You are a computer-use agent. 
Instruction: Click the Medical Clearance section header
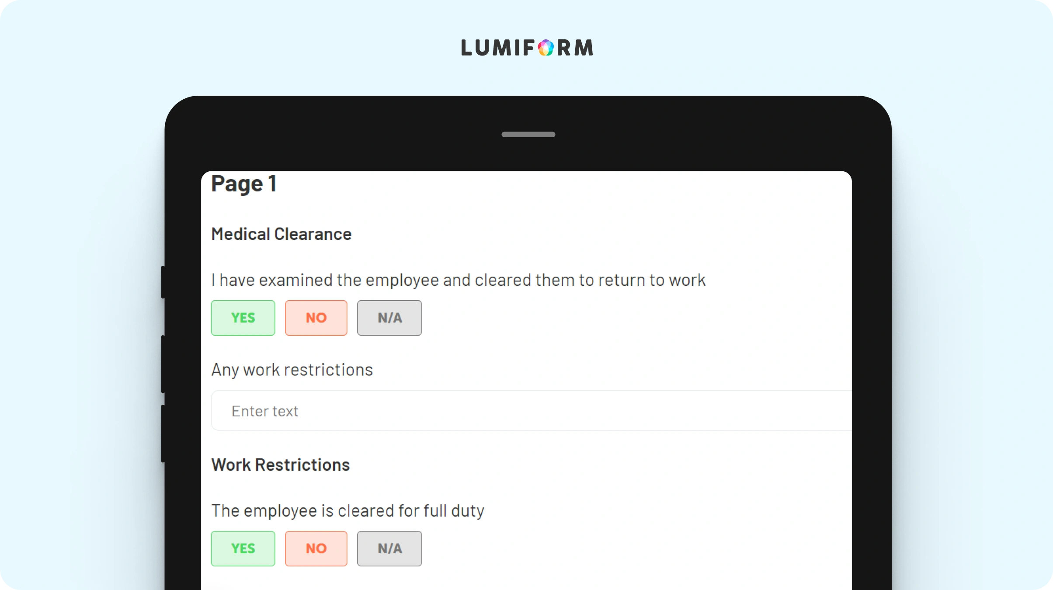(x=281, y=234)
